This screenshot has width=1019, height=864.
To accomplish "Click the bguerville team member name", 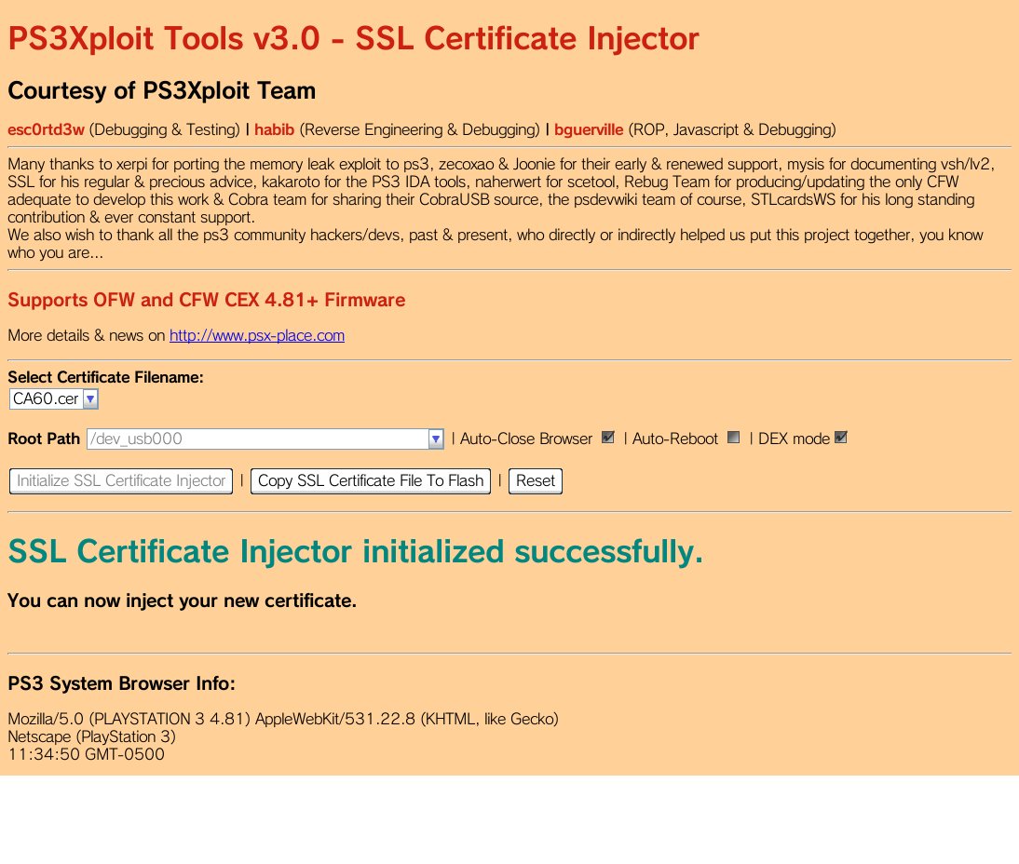I will pyautogui.click(x=589, y=130).
